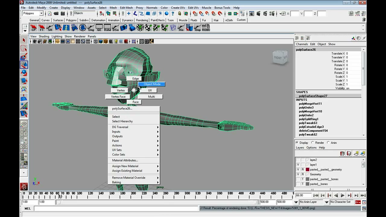This screenshot has width=386, height=217.
Task: Click the Ung shelf icon
Action: point(91,28)
